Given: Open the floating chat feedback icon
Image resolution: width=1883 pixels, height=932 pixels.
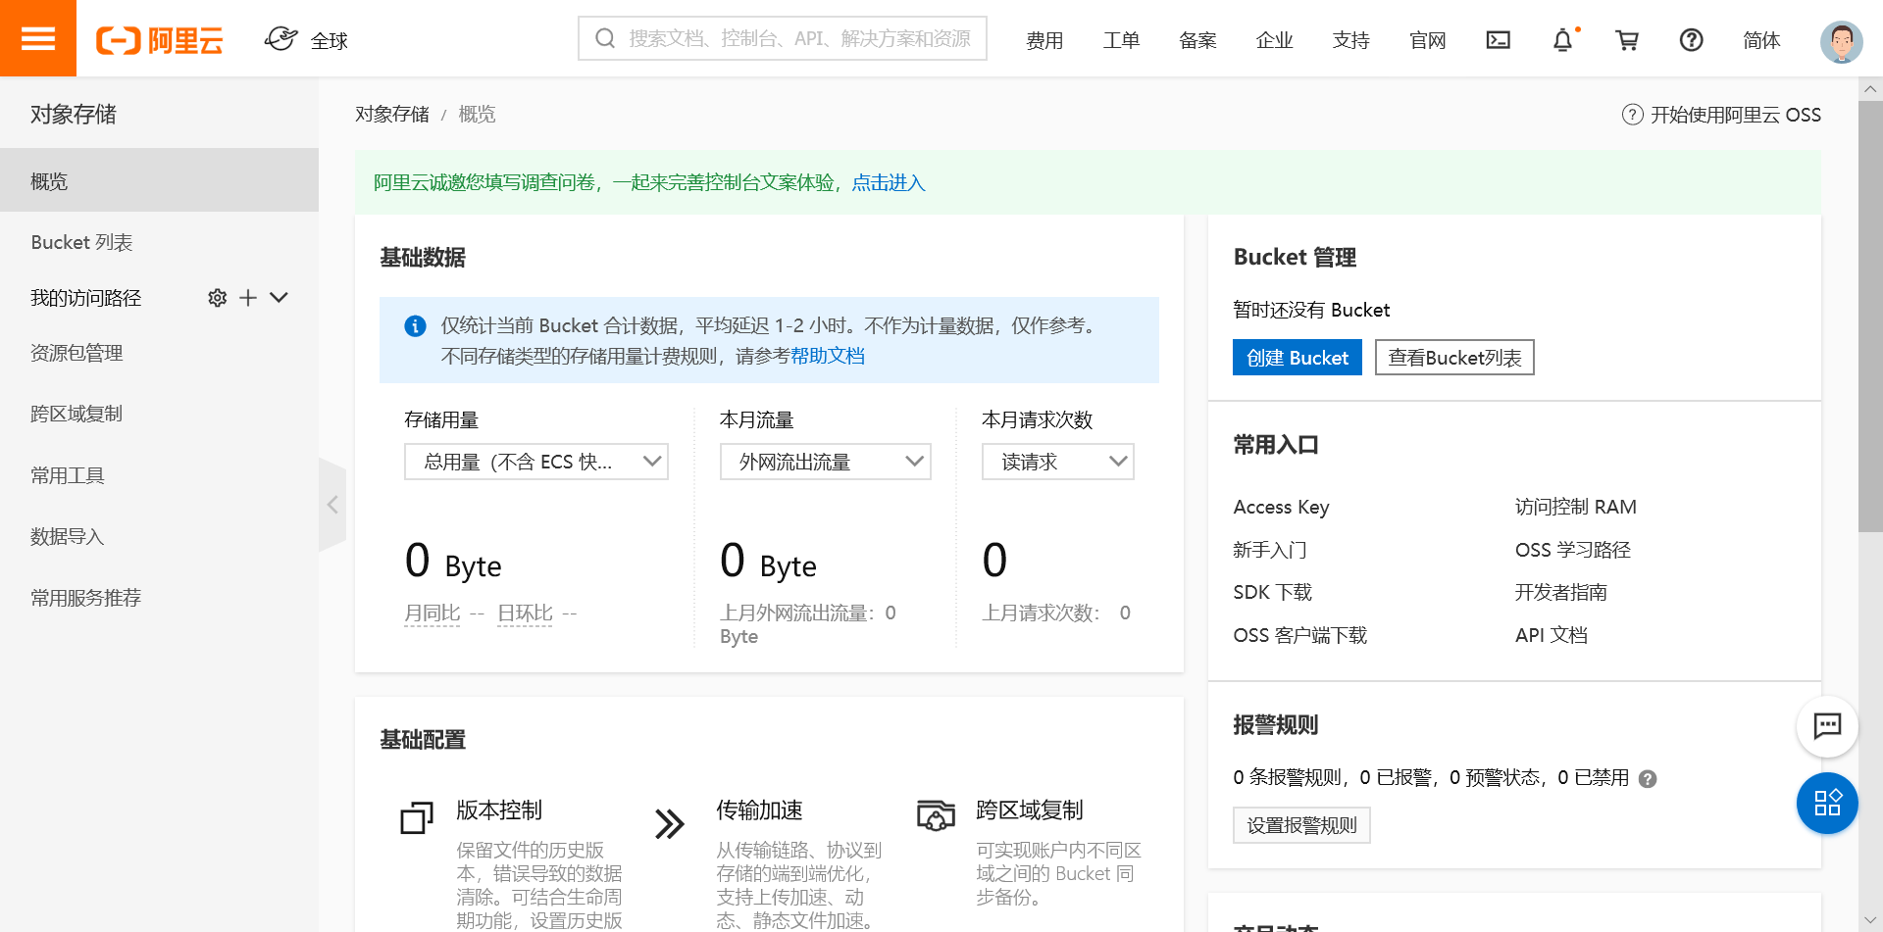Looking at the screenshot, I should point(1827,726).
